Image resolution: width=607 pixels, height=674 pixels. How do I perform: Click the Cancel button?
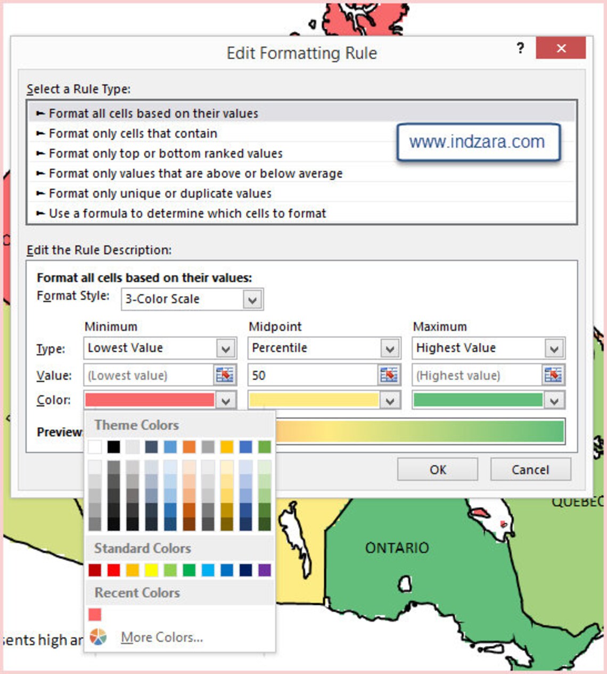tap(530, 469)
